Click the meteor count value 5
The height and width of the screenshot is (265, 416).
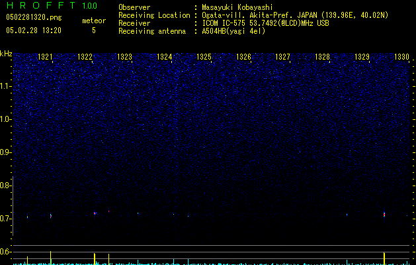click(94, 30)
